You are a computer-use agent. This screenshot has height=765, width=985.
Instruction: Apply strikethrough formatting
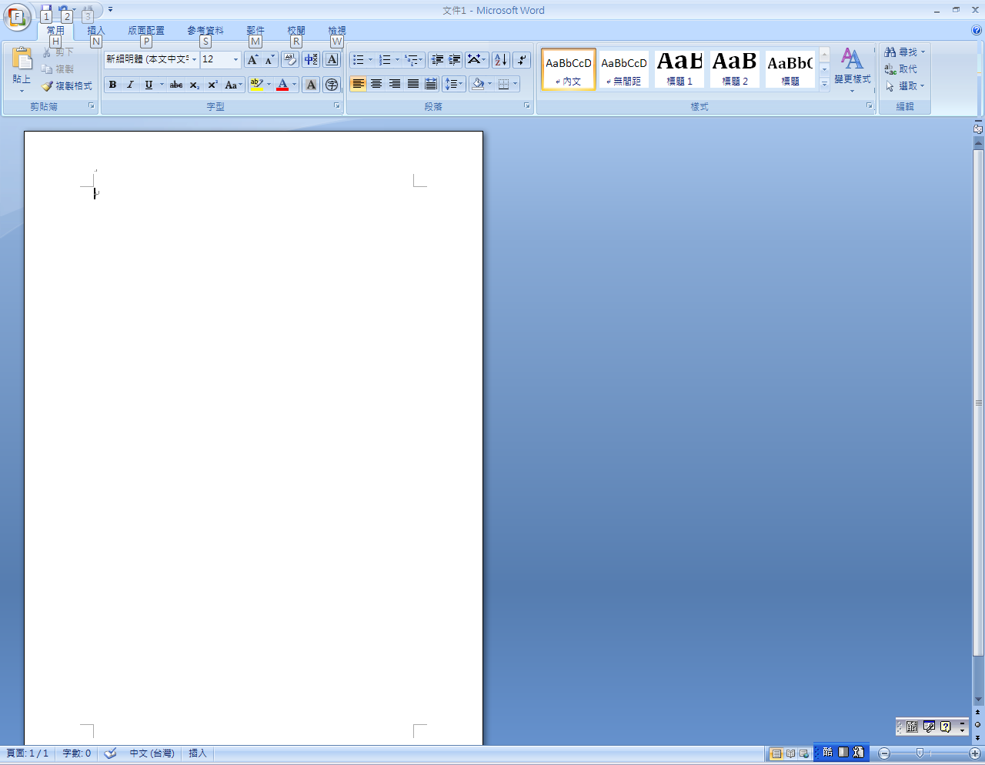click(x=176, y=85)
